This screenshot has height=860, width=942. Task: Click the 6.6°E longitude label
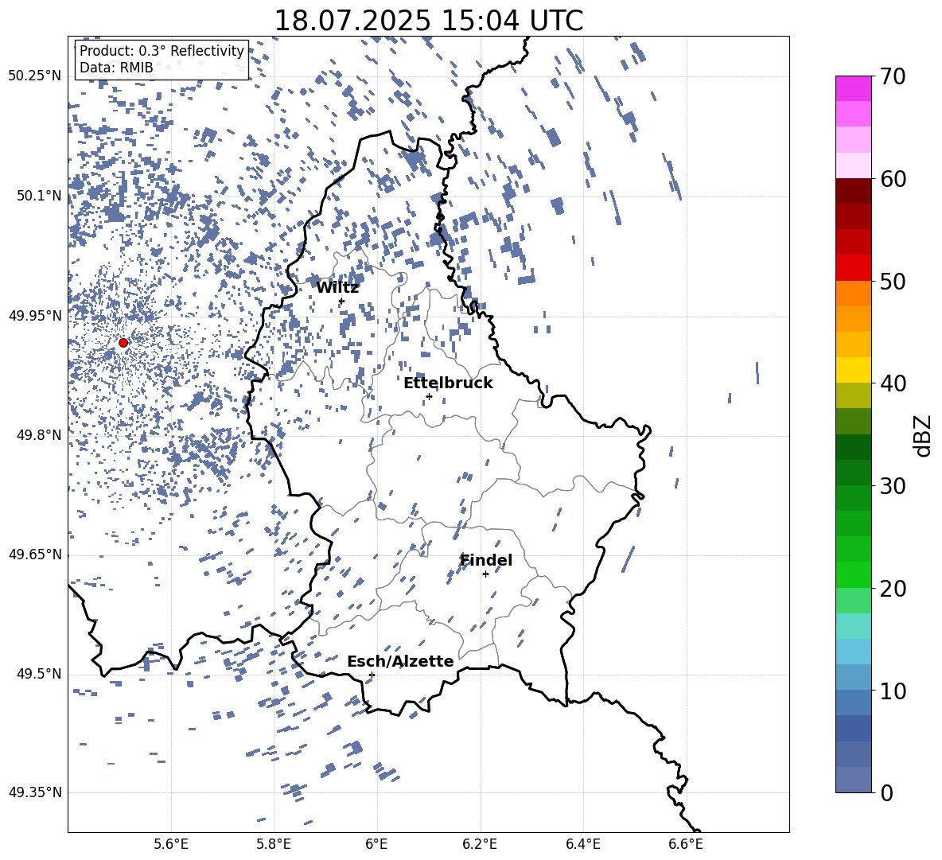(x=686, y=844)
